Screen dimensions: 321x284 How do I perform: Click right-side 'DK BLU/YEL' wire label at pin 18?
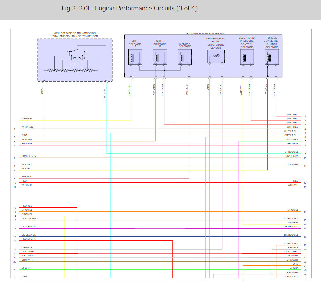(x=291, y=235)
